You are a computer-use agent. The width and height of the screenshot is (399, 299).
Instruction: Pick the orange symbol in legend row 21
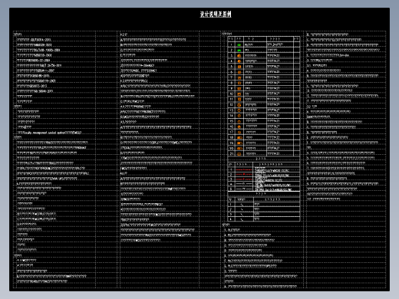click(239, 154)
